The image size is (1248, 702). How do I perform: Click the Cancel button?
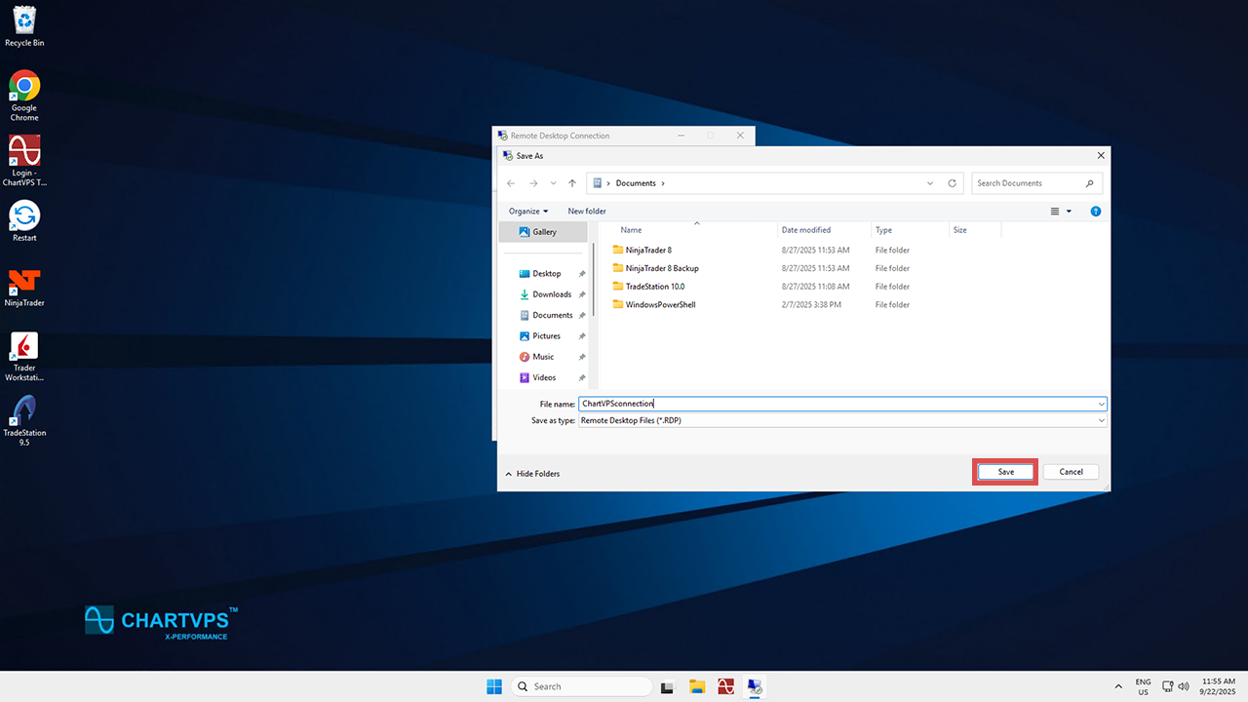coord(1071,472)
